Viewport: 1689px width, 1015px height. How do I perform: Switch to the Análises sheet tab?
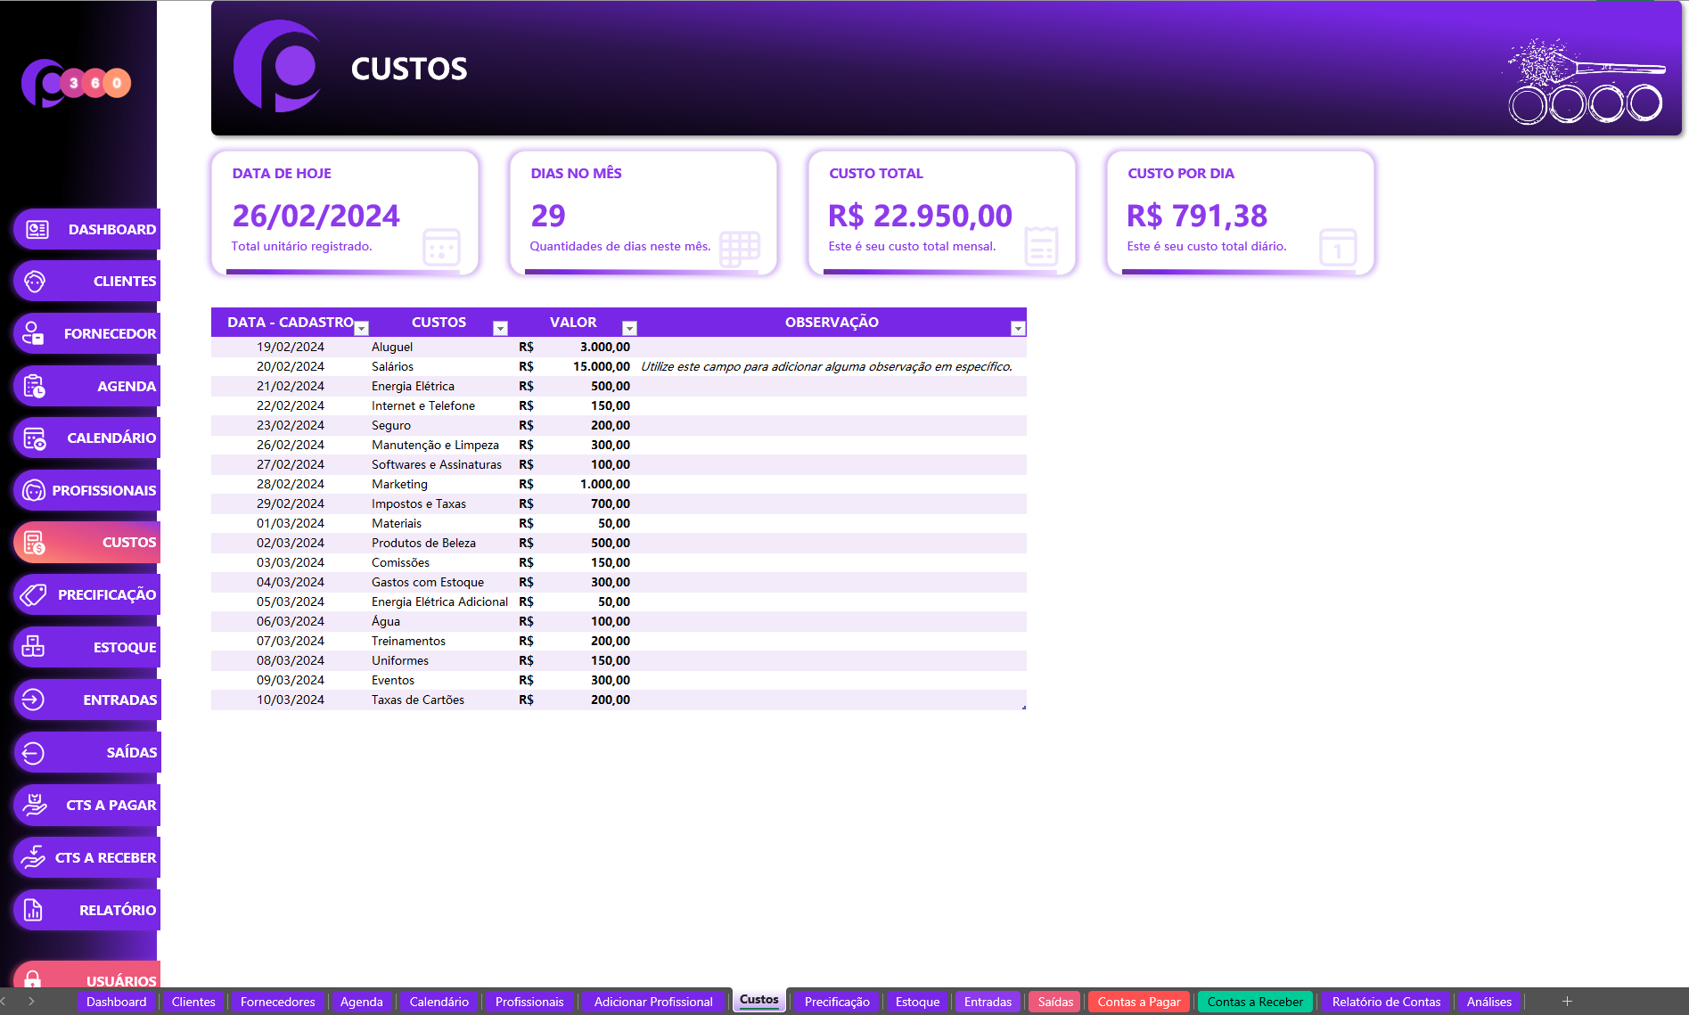tap(1488, 1002)
